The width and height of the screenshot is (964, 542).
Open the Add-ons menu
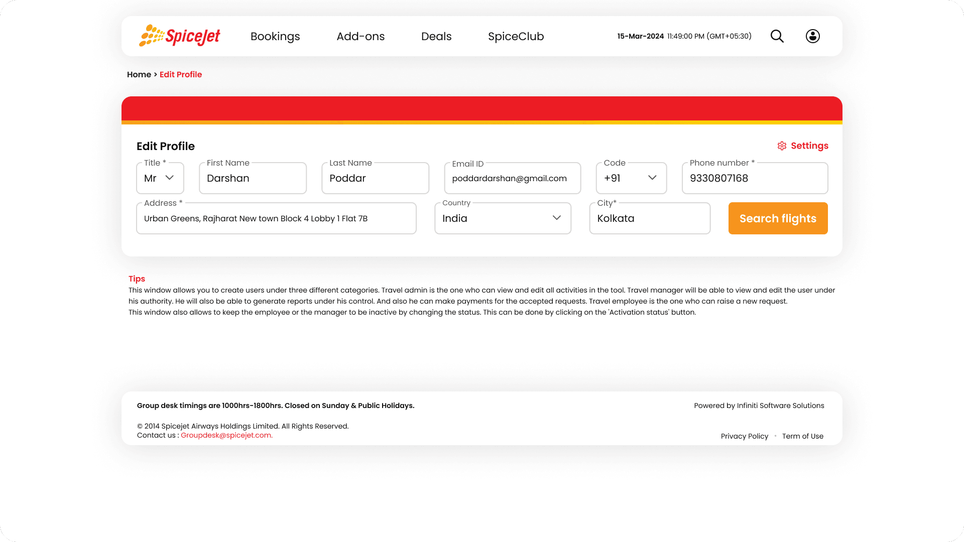pos(360,37)
